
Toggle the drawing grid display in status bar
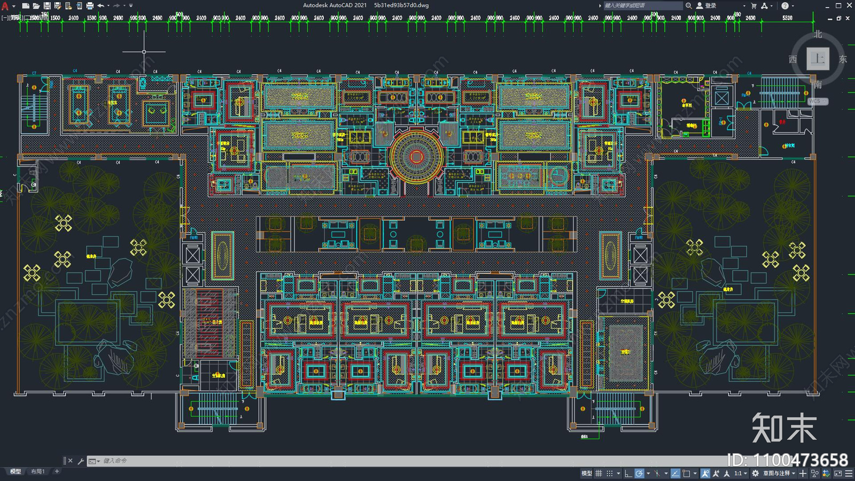598,474
